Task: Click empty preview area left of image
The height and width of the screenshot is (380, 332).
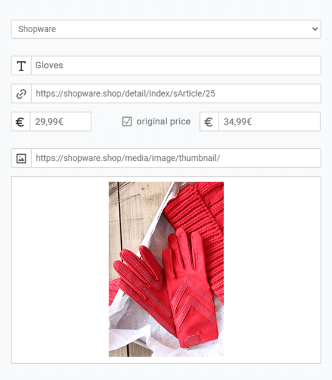Action: coord(60,269)
